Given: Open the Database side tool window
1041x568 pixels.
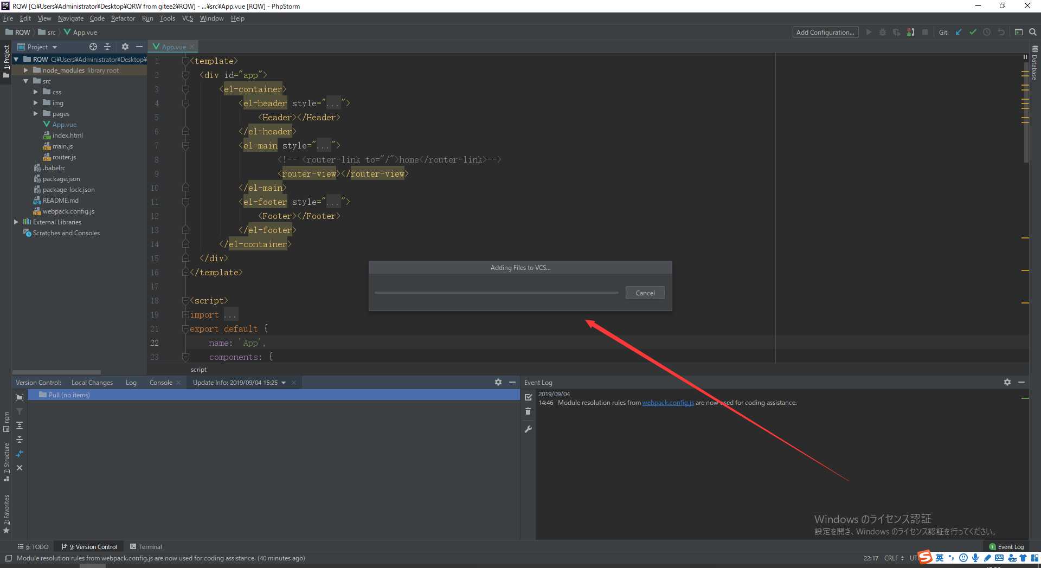Looking at the screenshot, I should (x=1035, y=63).
